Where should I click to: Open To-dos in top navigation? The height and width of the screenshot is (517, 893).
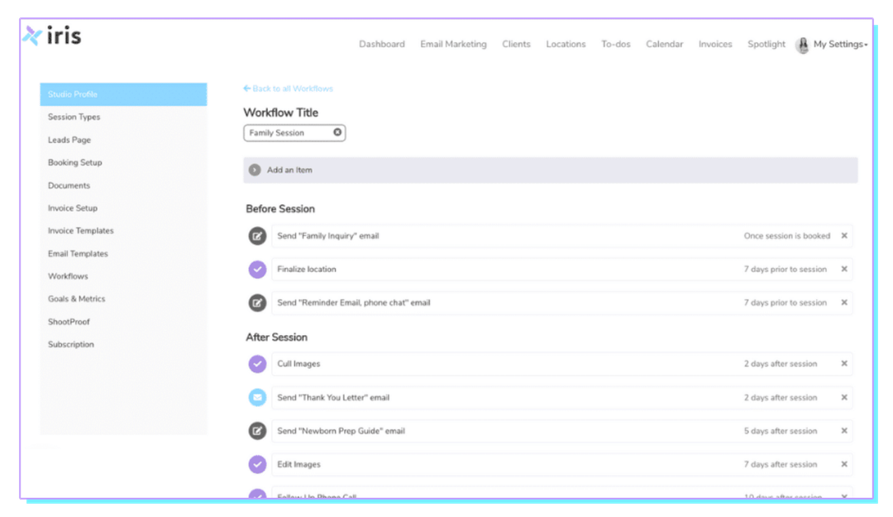point(616,45)
